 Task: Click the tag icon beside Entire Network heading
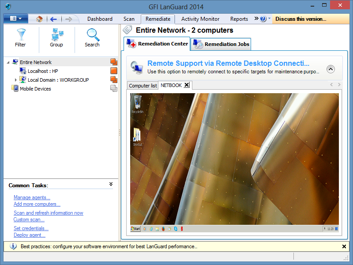pos(128,30)
